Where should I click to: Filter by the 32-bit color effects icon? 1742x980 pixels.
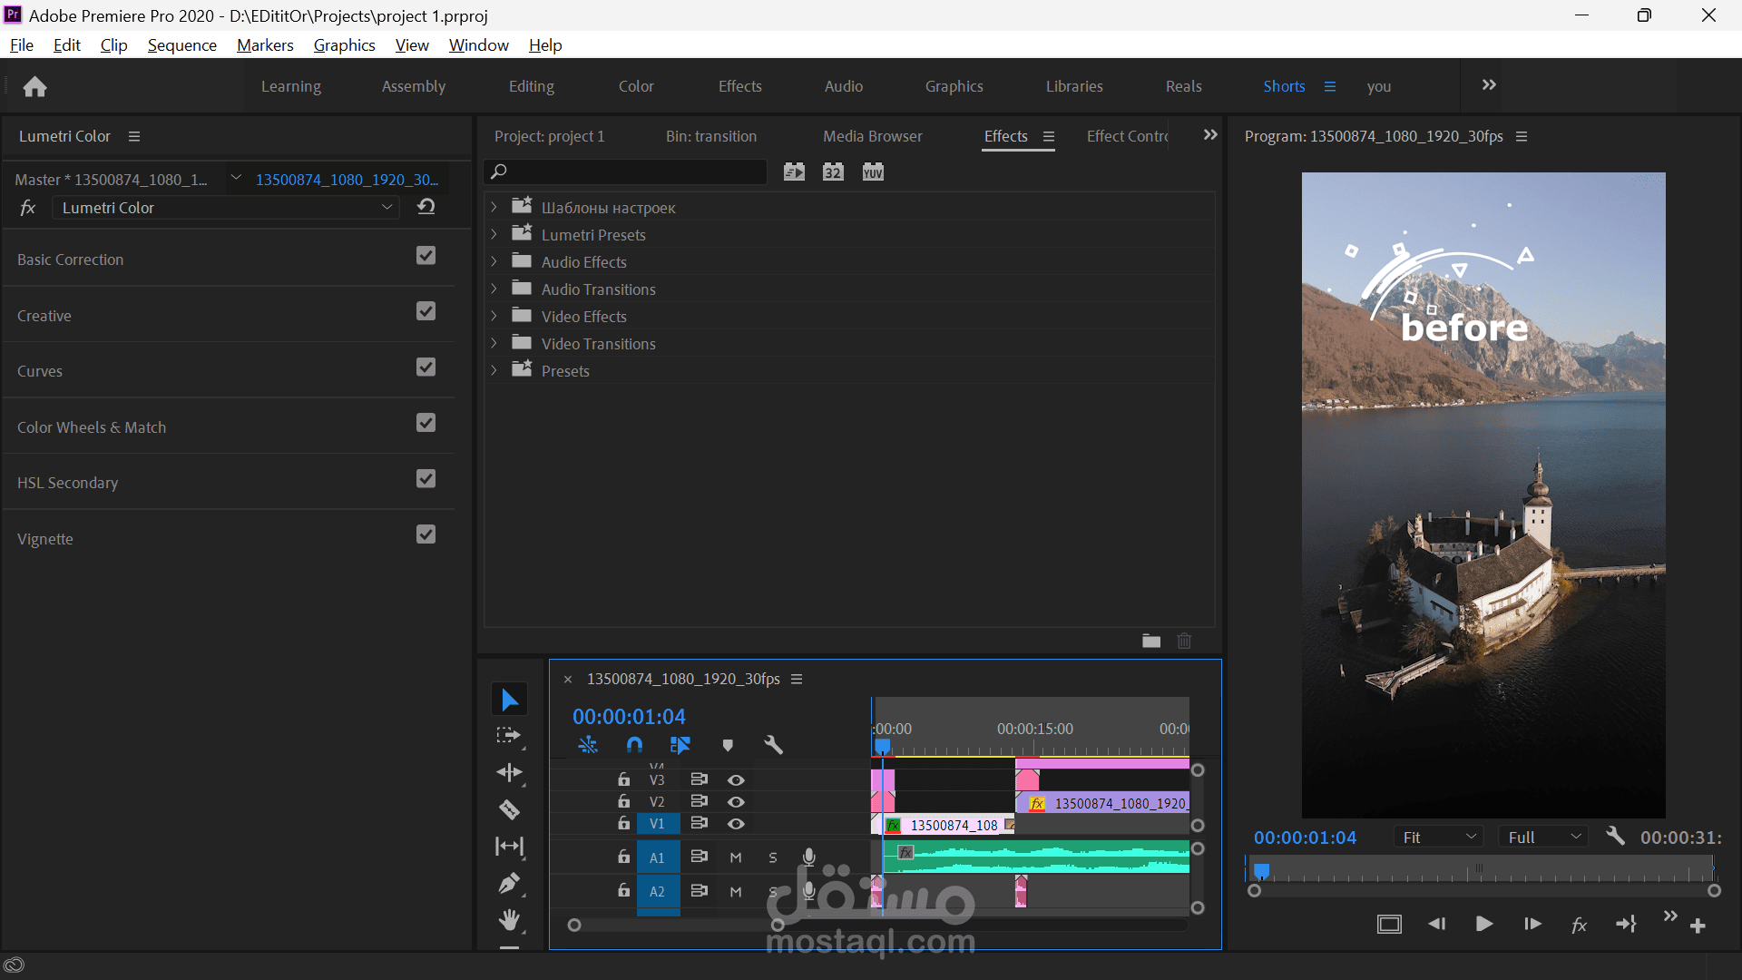click(833, 171)
